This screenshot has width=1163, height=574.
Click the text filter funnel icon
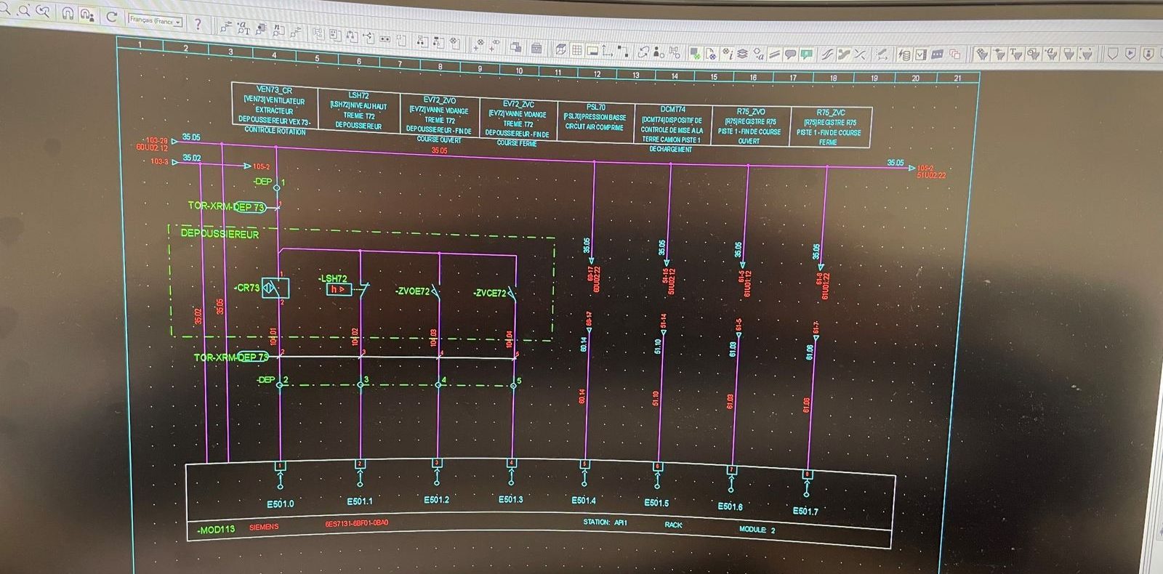pyautogui.click(x=1015, y=54)
